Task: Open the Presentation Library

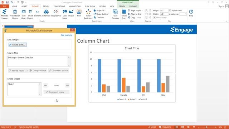Action: click(15, 14)
